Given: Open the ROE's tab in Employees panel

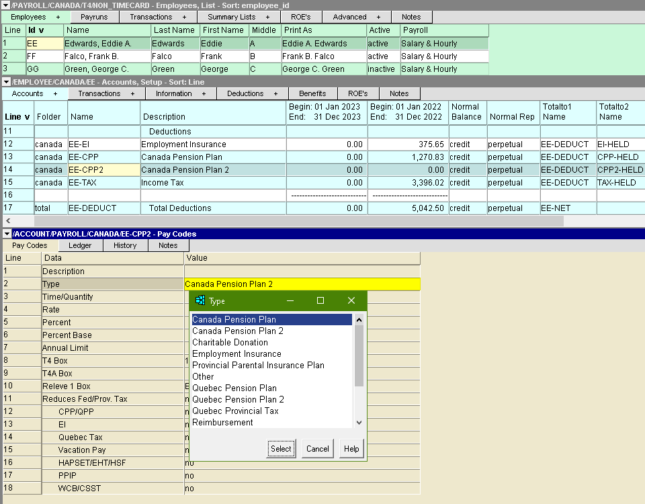Looking at the screenshot, I should point(300,17).
